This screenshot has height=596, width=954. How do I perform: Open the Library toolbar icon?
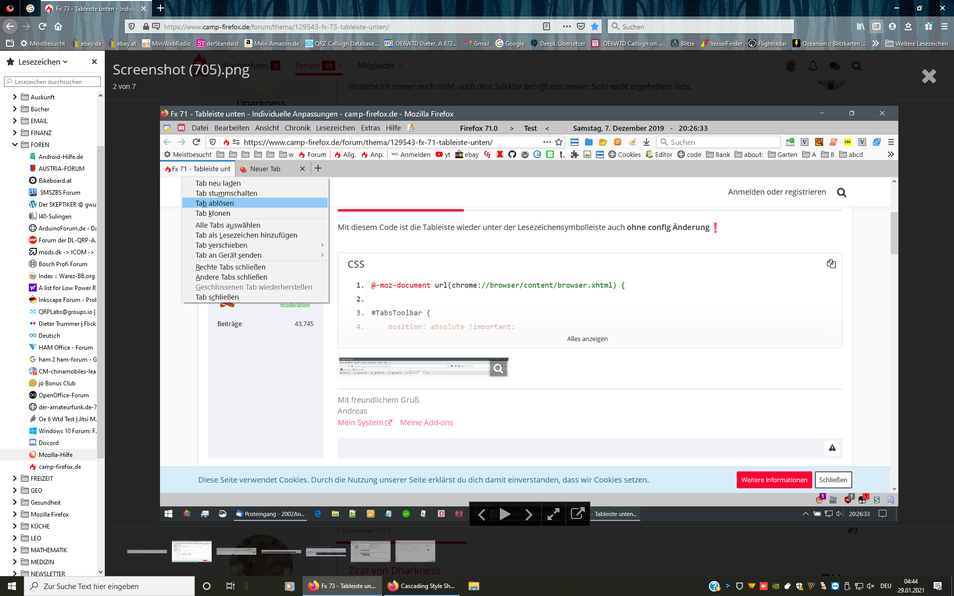pyautogui.click(x=860, y=26)
